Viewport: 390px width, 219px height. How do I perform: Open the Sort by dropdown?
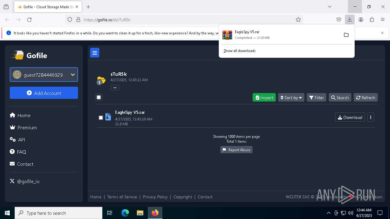(x=291, y=98)
